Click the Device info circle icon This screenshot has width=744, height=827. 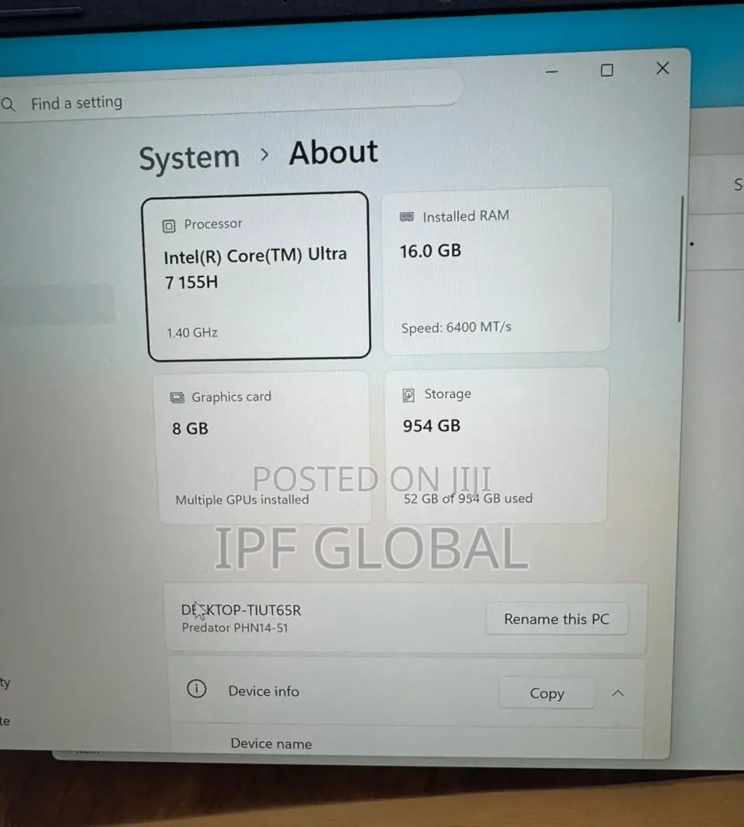pos(197,689)
